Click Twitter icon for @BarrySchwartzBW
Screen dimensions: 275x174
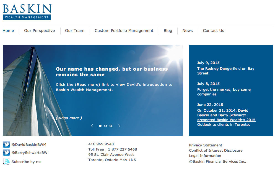pos(6,152)
